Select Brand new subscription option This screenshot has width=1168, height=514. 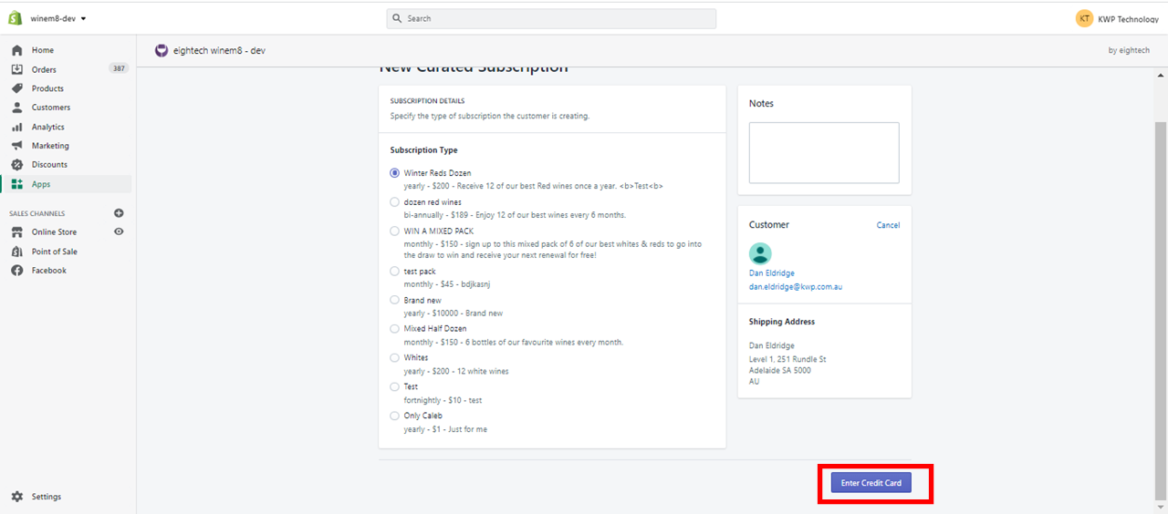[394, 299]
